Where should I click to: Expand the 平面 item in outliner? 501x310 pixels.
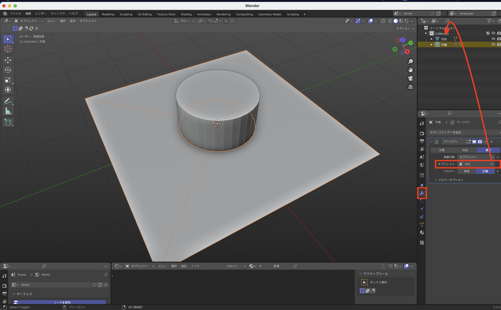(431, 44)
